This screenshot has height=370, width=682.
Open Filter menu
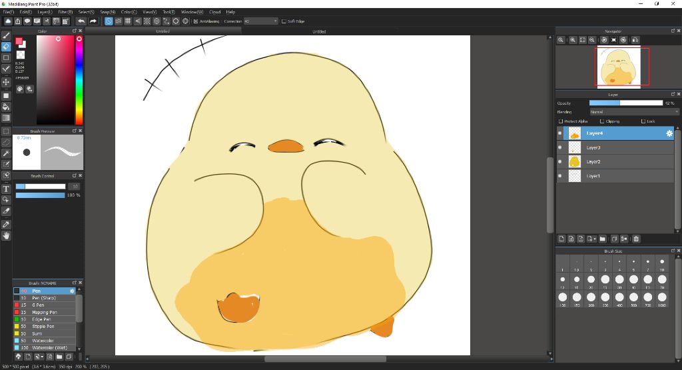tap(65, 12)
